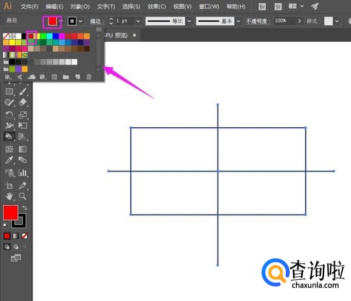Viewport: 351px width, 301px height.
Task: Open the swatches panel options menu
Action: pyautogui.click(x=99, y=29)
